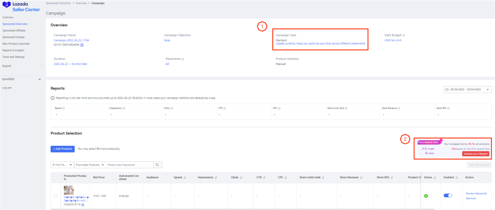Open the Review Keywords link for the product
This screenshot has width=495, height=210.
coord(476,193)
